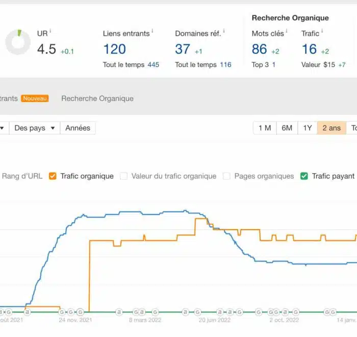Click the UR donut chart icon
357x337 pixels.
(x=18, y=42)
